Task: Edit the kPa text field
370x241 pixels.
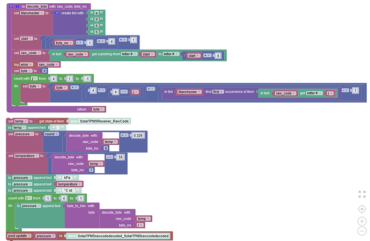Action: (67, 178)
